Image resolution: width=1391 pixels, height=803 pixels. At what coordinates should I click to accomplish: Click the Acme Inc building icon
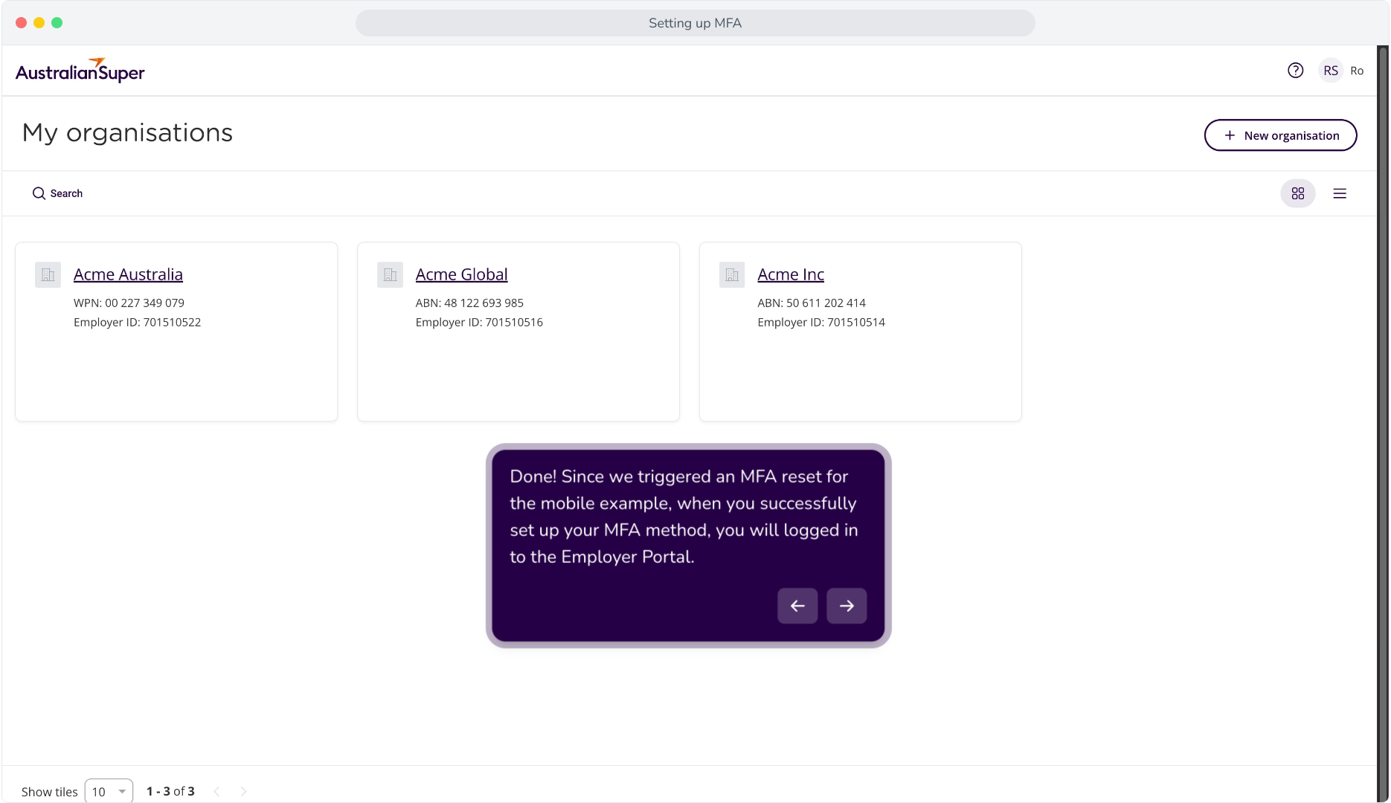(x=732, y=275)
